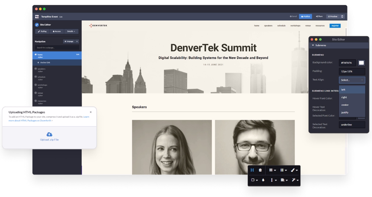Click the circle icon beside speakers subpage

[x=36, y=69]
